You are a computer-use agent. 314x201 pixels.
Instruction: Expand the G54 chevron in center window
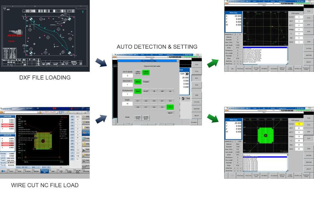pos(187,74)
